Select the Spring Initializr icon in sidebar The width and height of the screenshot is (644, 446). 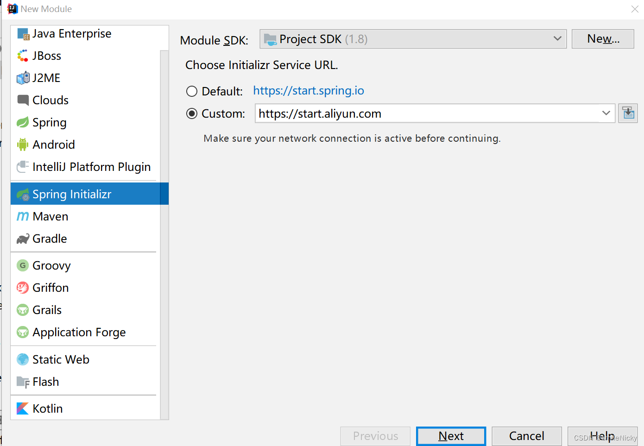[23, 194]
